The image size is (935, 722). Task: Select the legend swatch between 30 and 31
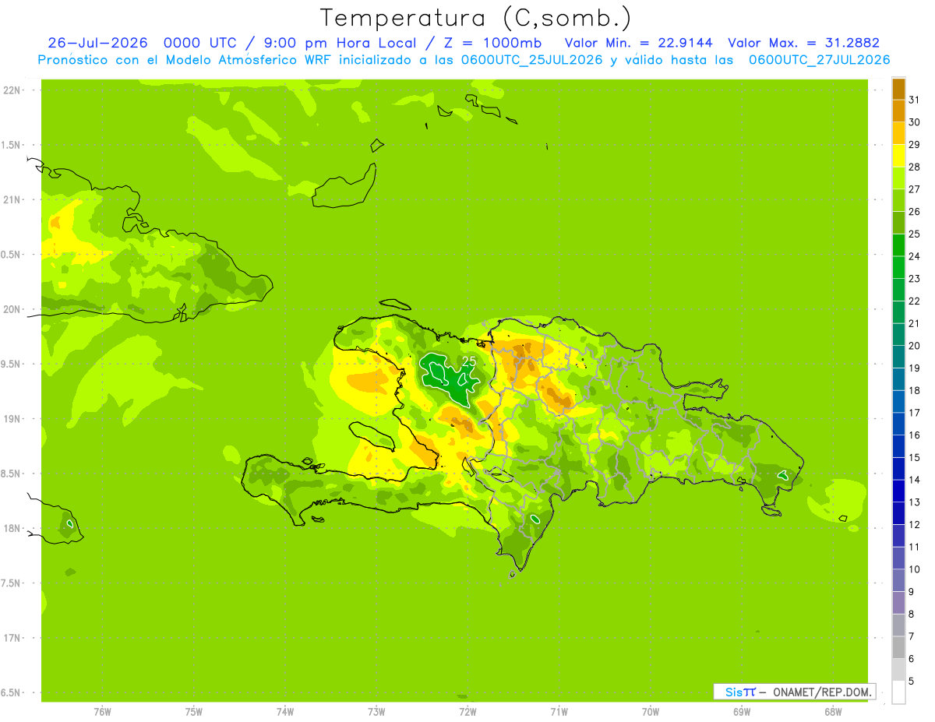[x=898, y=111]
